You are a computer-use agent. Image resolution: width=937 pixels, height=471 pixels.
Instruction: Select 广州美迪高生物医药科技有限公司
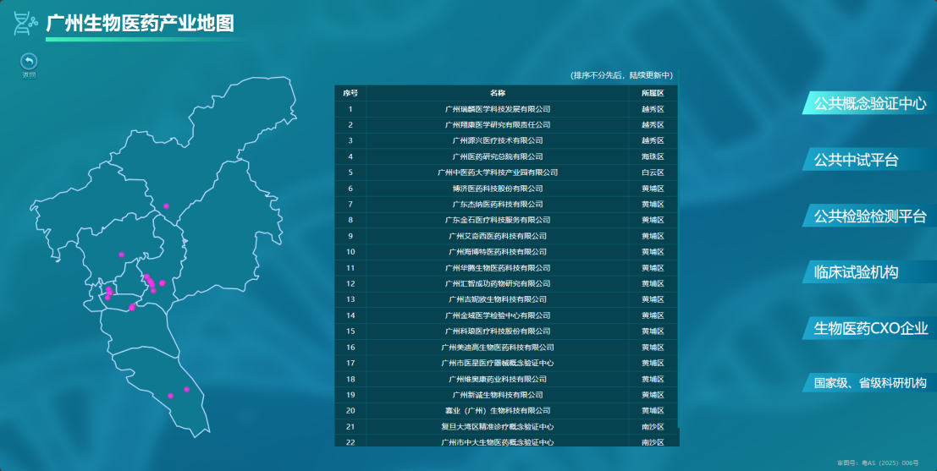point(497,348)
